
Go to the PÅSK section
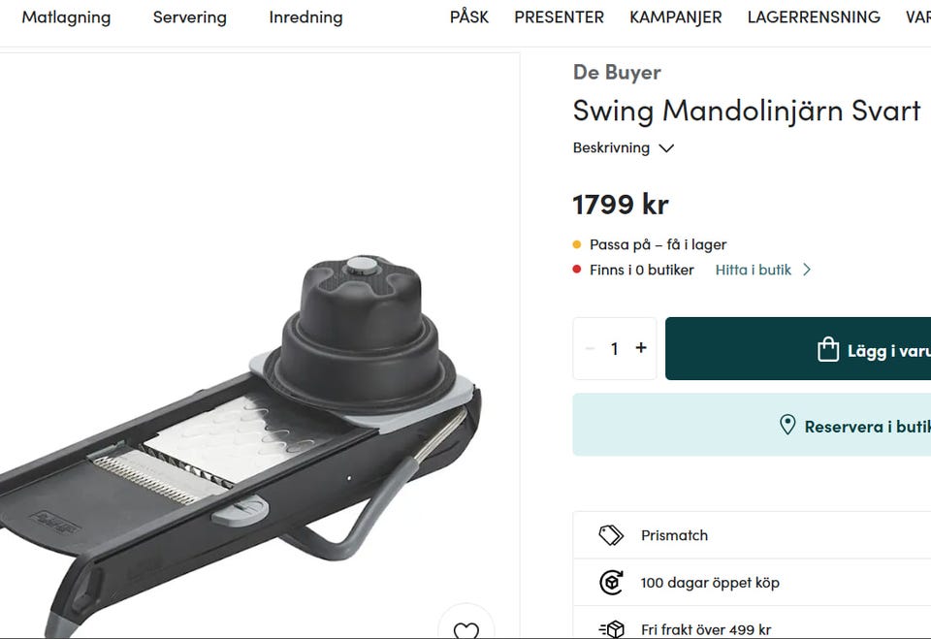pos(469,16)
